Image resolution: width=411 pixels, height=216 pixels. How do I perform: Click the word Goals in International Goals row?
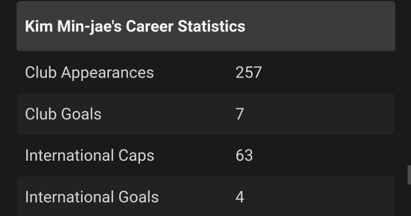click(x=139, y=197)
